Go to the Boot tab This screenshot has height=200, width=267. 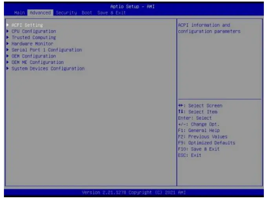tap(87, 13)
